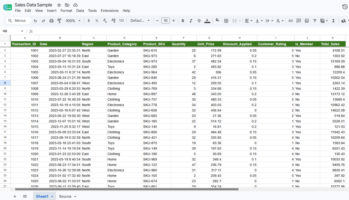Image resolution: width=349 pixels, height=200 pixels.
Task: Open text wrapping dropdown
Action: [269, 21]
